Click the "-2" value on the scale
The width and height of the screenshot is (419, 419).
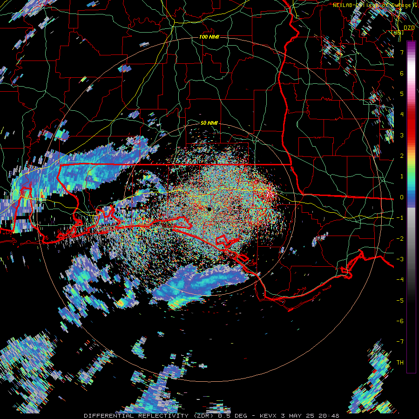(400, 239)
